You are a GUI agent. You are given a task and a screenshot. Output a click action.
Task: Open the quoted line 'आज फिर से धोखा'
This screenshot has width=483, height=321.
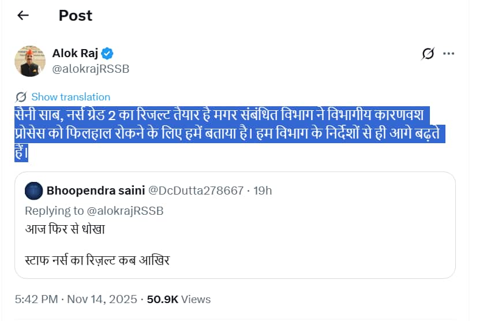(x=65, y=229)
